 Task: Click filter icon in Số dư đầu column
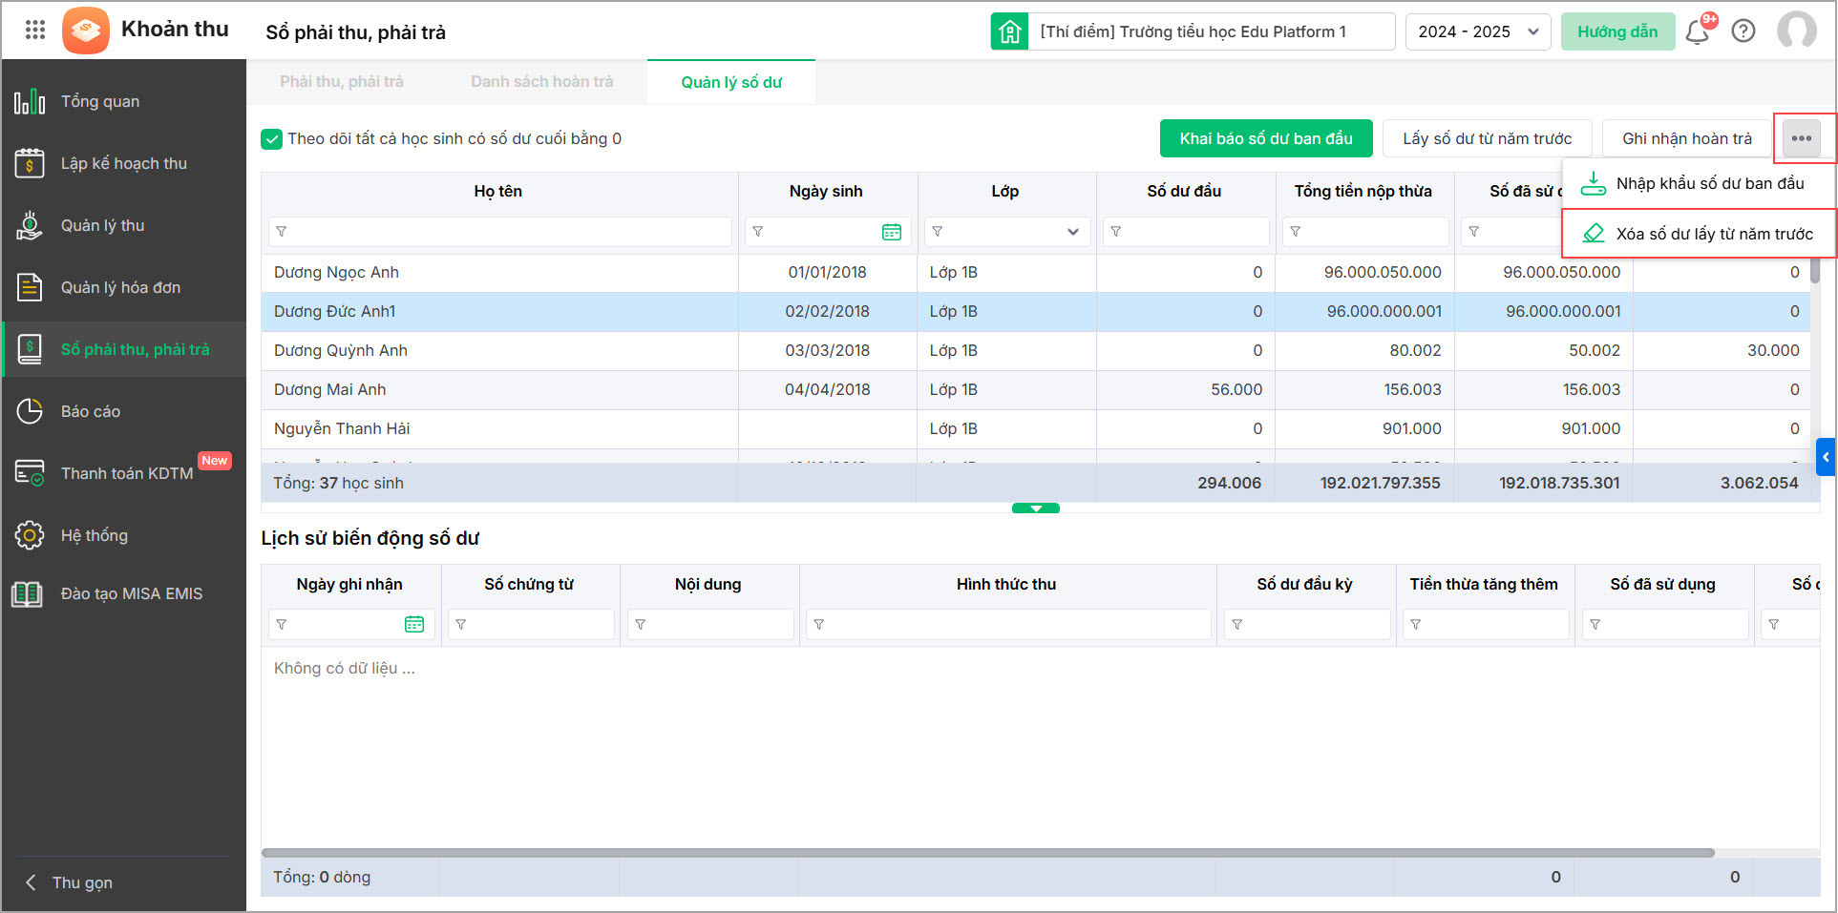(1116, 232)
